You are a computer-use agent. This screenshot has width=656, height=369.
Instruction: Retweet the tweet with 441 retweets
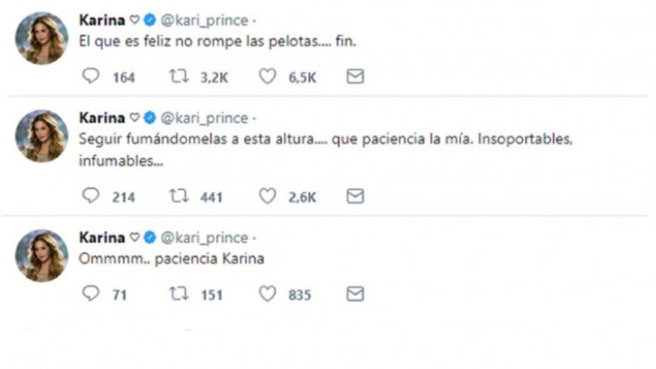[x=180, y=196]
